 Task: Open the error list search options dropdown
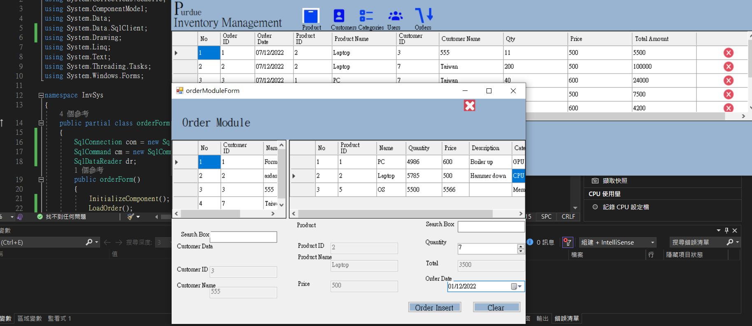tap(737, 243)
